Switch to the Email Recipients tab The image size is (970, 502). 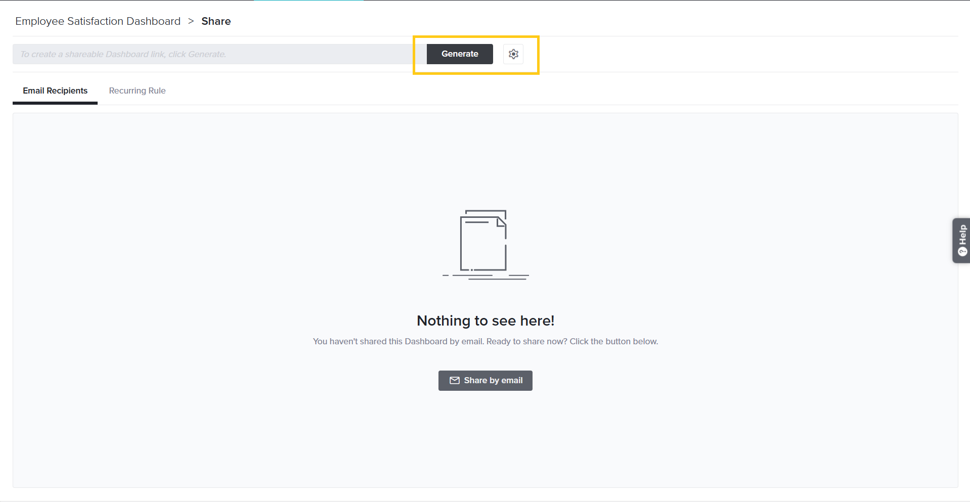pos(55,91)
